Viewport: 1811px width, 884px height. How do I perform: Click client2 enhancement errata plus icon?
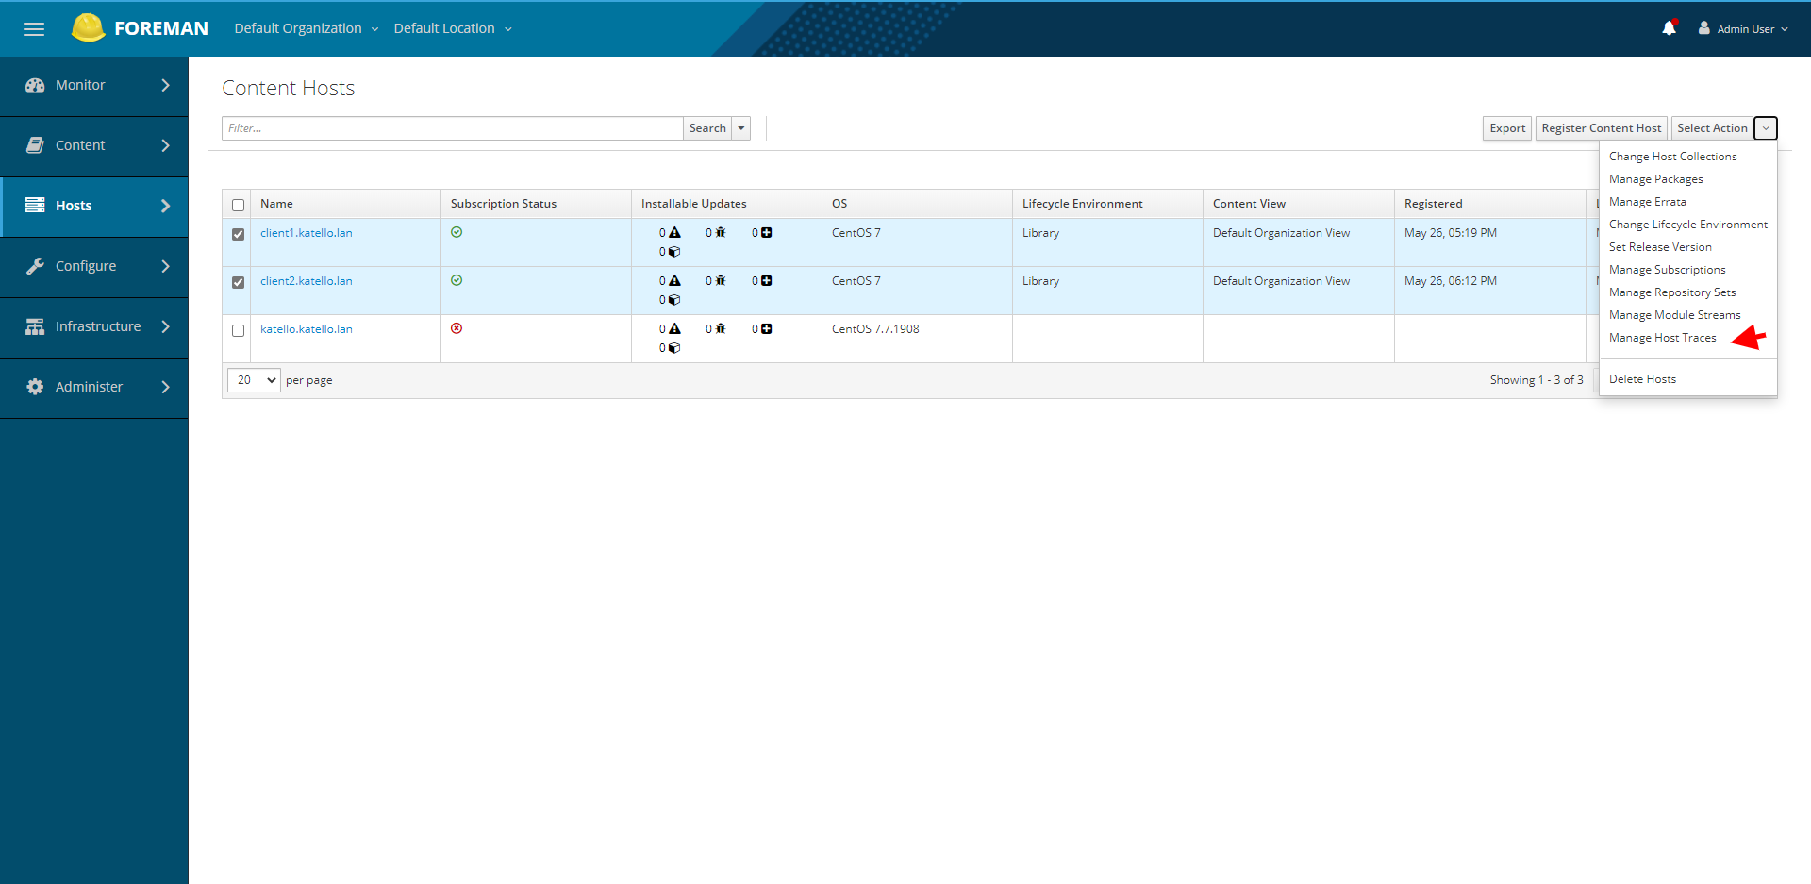pos(766,280)
